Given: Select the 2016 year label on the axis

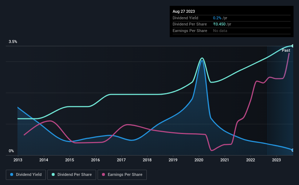Looking at the screenshot, I should [95, 160].
